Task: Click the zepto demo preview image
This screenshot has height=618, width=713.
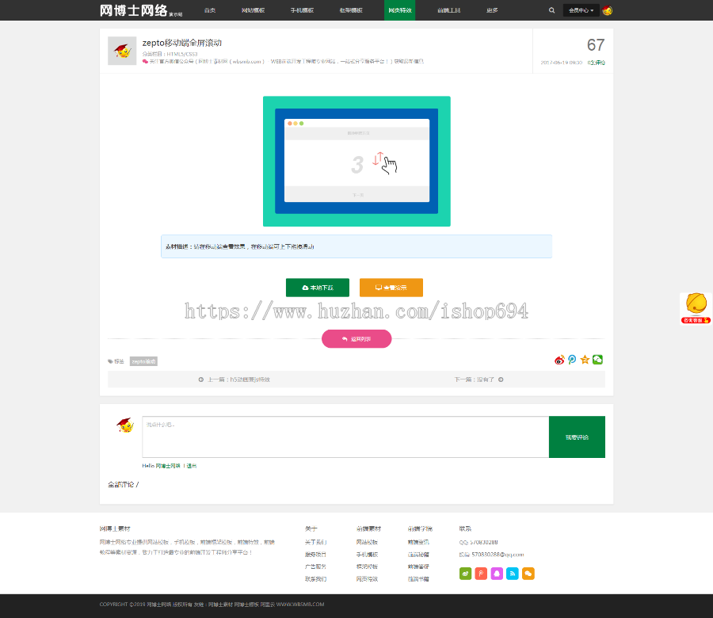Action: [356, 162]
